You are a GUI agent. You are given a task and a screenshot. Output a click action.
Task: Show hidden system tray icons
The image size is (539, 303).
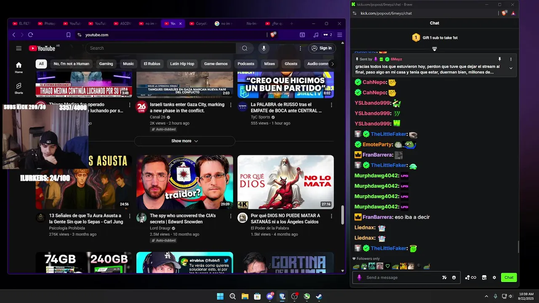point(486,296)
